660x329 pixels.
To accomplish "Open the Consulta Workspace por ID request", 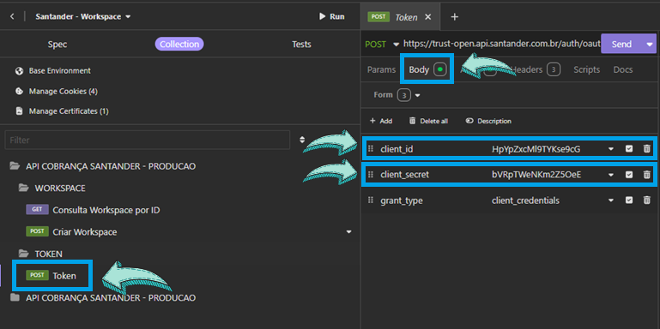I will [106, 210].
